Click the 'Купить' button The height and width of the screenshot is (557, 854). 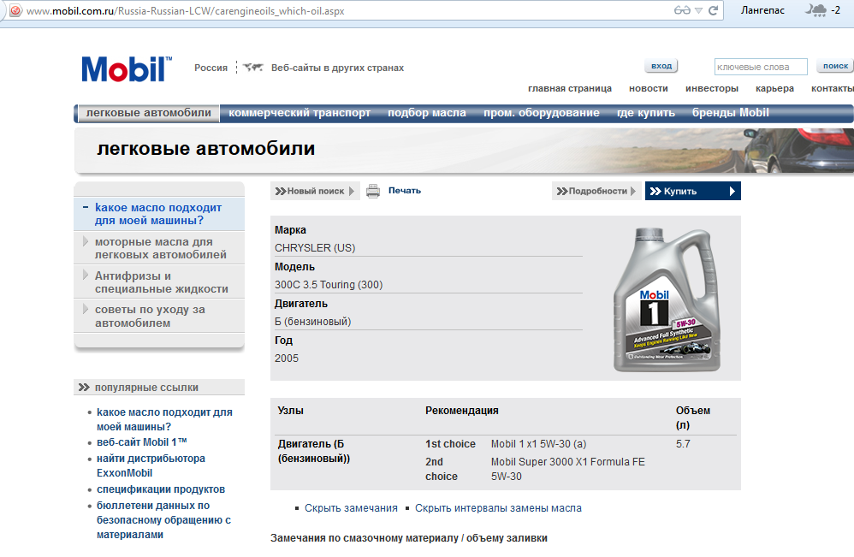[693, 191]
